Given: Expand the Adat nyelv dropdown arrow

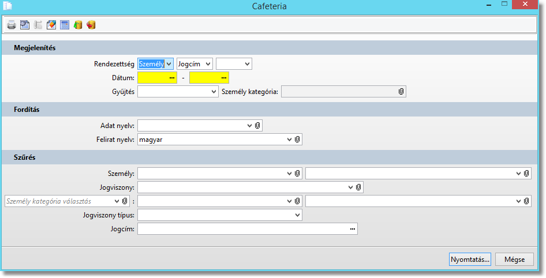Looking at the screenshot, I should coord(249,126).
